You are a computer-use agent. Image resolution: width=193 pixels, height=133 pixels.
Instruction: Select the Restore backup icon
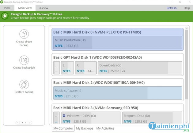click(x=24, y=84)
